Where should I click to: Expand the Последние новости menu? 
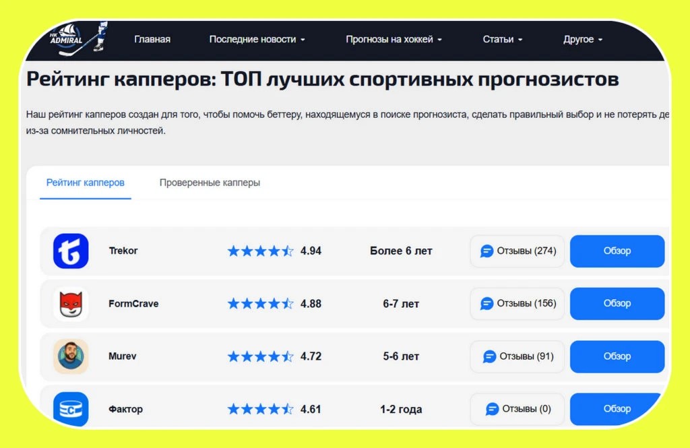tap(257, 39)
